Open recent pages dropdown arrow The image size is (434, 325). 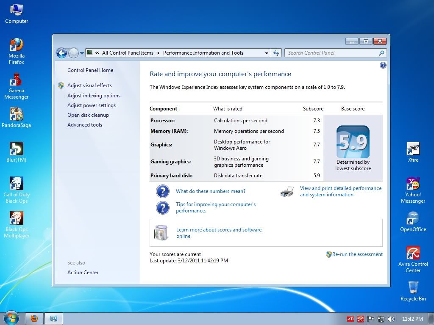tap(82, 53)
